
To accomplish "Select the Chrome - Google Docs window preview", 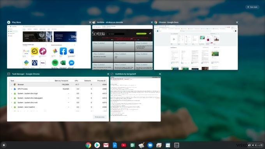I will [196, 47].
